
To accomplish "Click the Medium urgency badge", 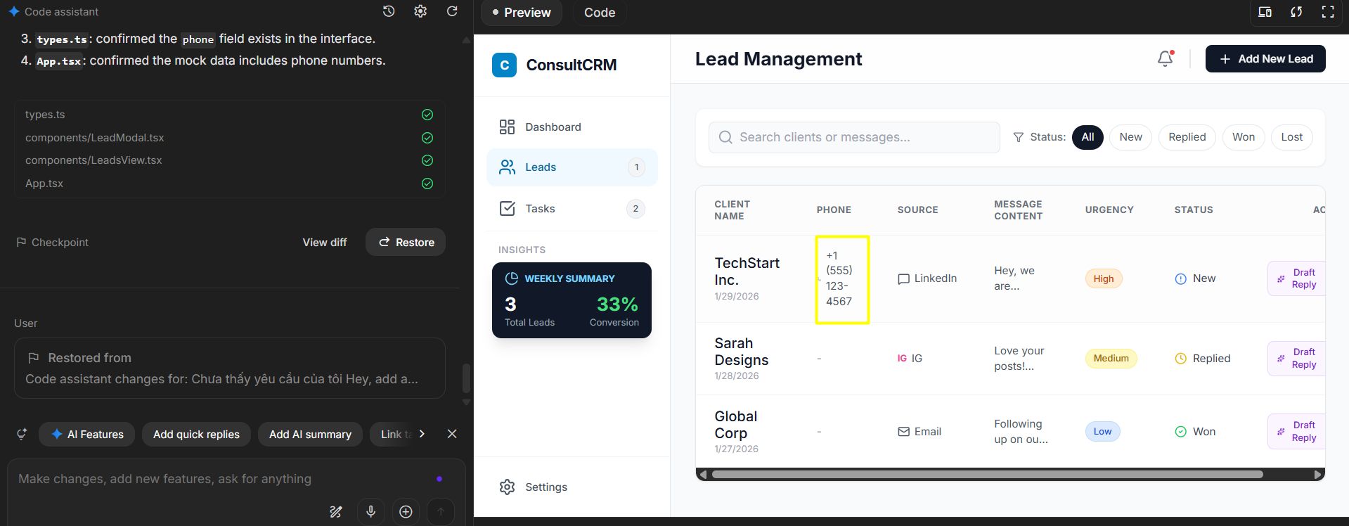I will point(1111,359).
